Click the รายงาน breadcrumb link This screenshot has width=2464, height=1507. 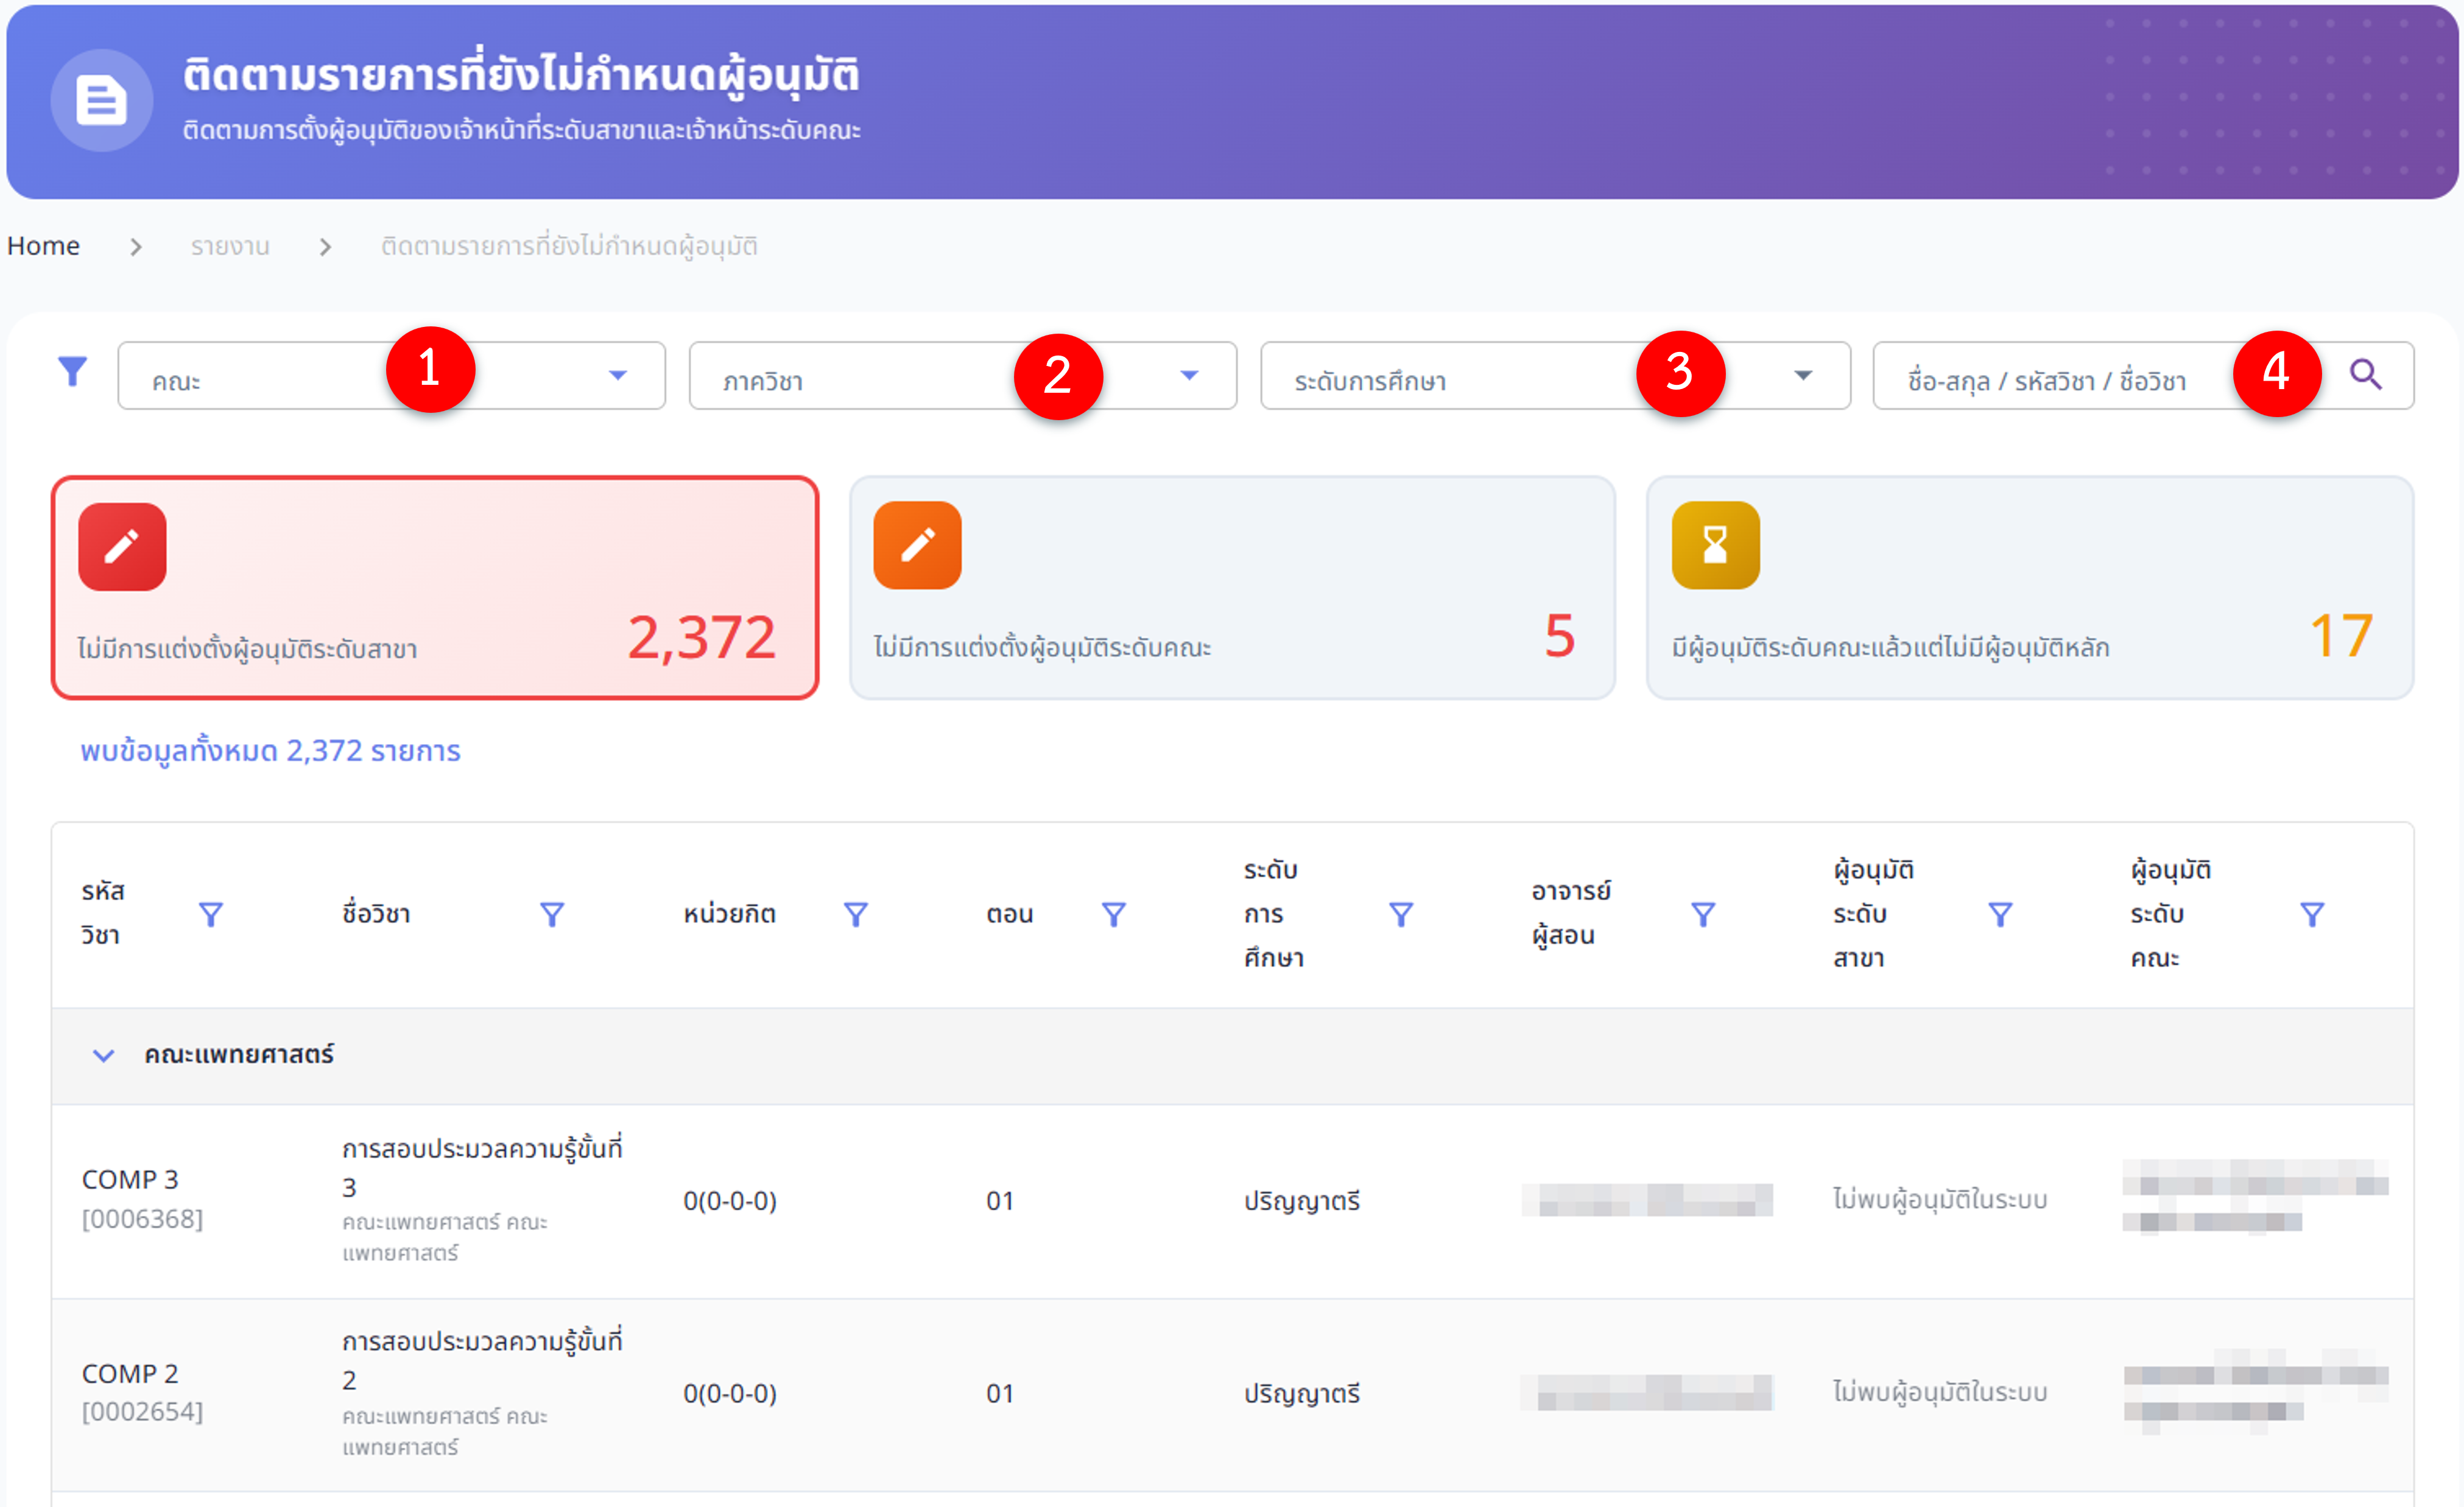tap(230, 246)
